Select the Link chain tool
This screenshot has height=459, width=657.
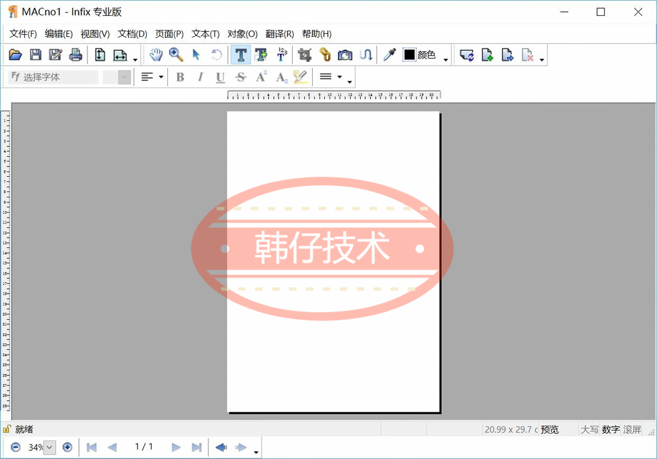click(x=325, y=54)
